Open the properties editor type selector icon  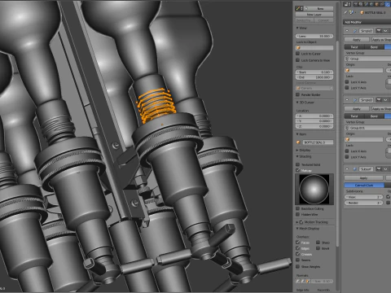click(x=347, y=4)
